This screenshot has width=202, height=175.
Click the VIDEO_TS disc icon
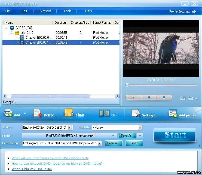coord(12,28)
